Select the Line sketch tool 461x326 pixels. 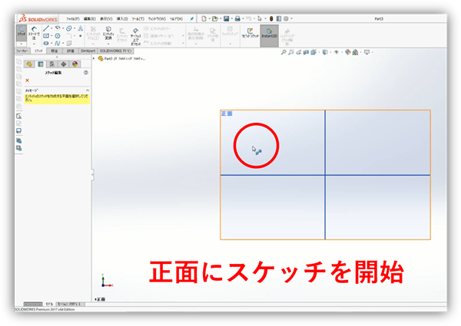coord(46,28)
